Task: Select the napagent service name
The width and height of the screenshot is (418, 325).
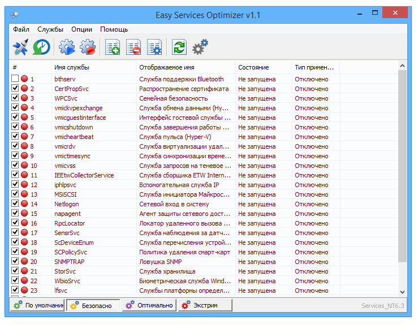Action: pyautogui.click(x=67, y=214)
